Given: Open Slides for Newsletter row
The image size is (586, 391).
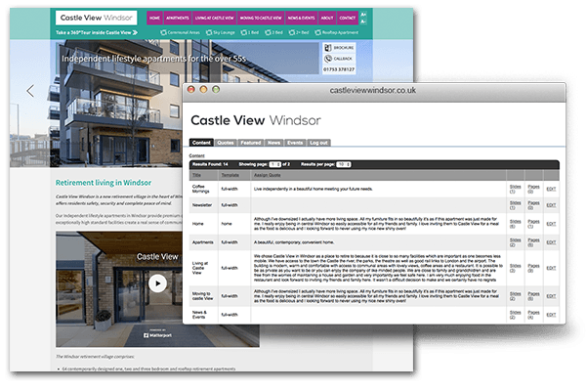Looking at the screenshot, I should (515, 205).
